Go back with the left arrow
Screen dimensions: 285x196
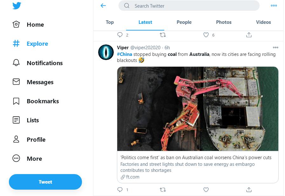[x=103, y=5]
